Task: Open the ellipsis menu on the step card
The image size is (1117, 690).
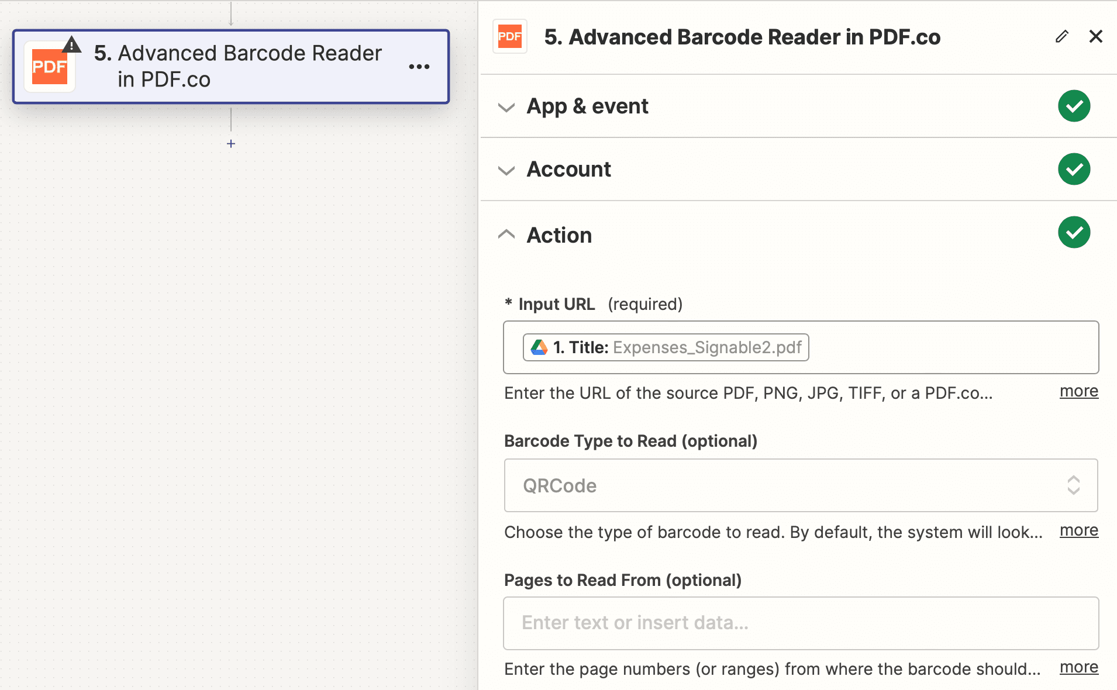Action: pyautogui.click(x=418, y=67)
